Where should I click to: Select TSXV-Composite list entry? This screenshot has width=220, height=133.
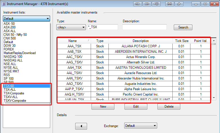pos(26,100)
